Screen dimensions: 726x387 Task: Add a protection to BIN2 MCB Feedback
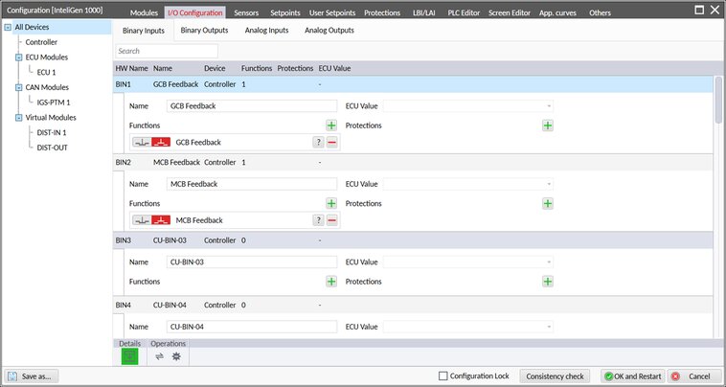(x=548, y=204)
